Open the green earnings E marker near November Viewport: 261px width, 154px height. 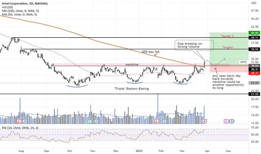click(90, 121)
